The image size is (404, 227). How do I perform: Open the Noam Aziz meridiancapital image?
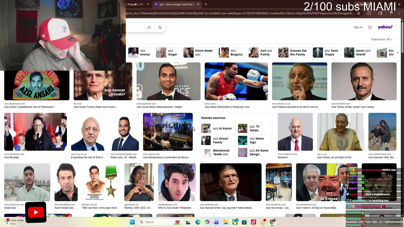click(125, 132)
